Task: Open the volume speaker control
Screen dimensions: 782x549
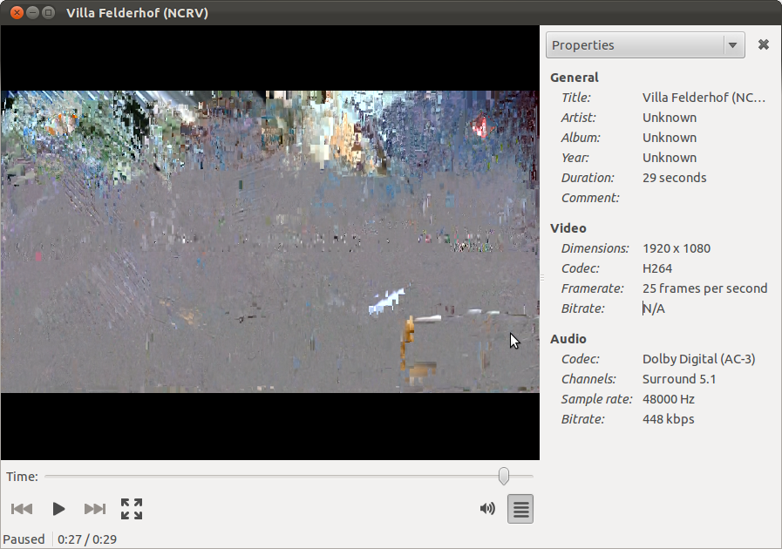Action: [x=487, y=509]
